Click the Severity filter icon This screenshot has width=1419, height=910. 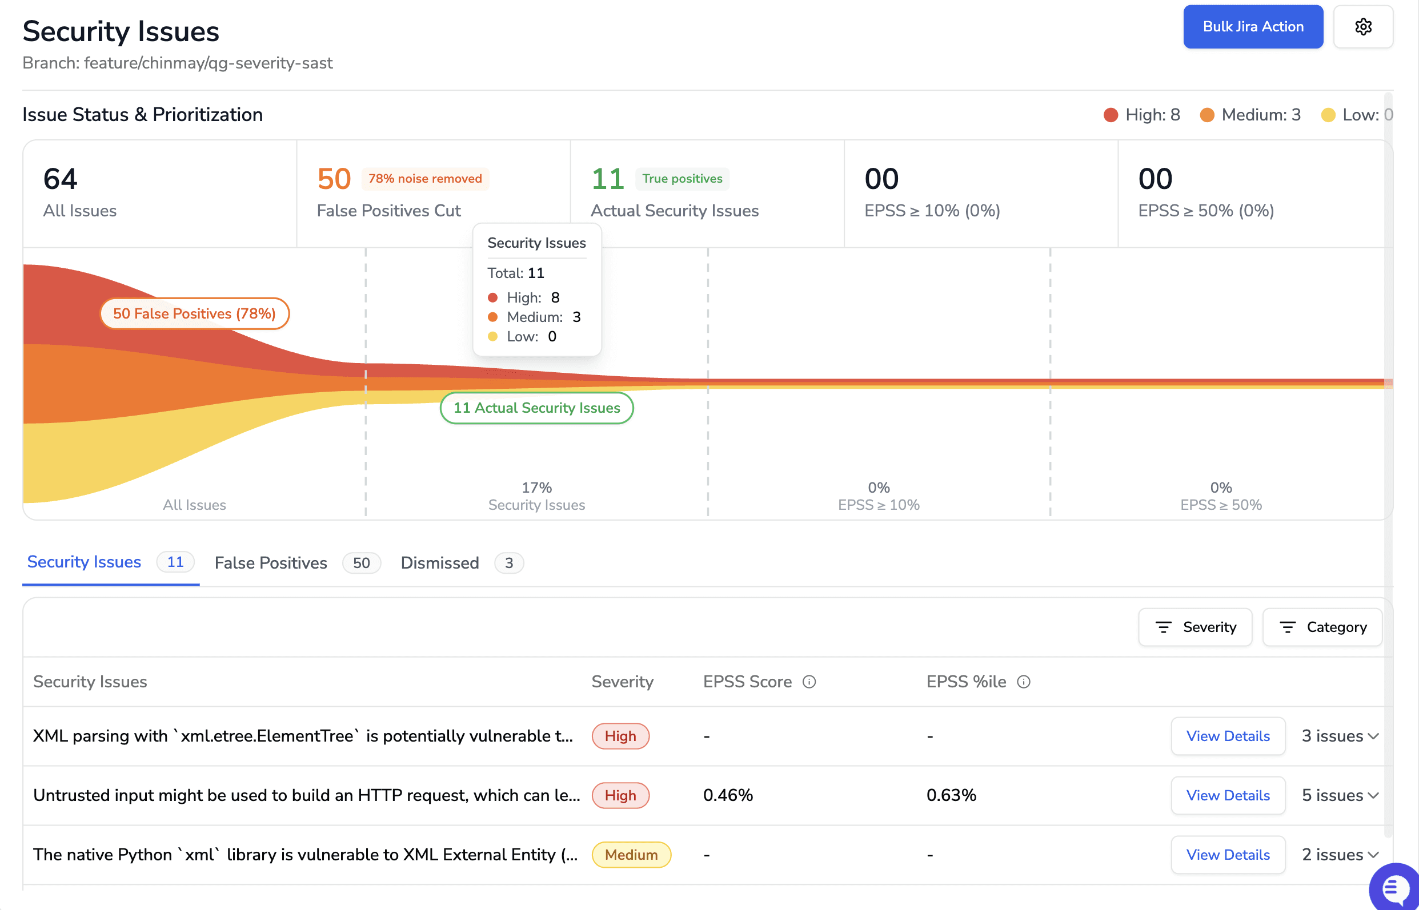(1163, 627)
